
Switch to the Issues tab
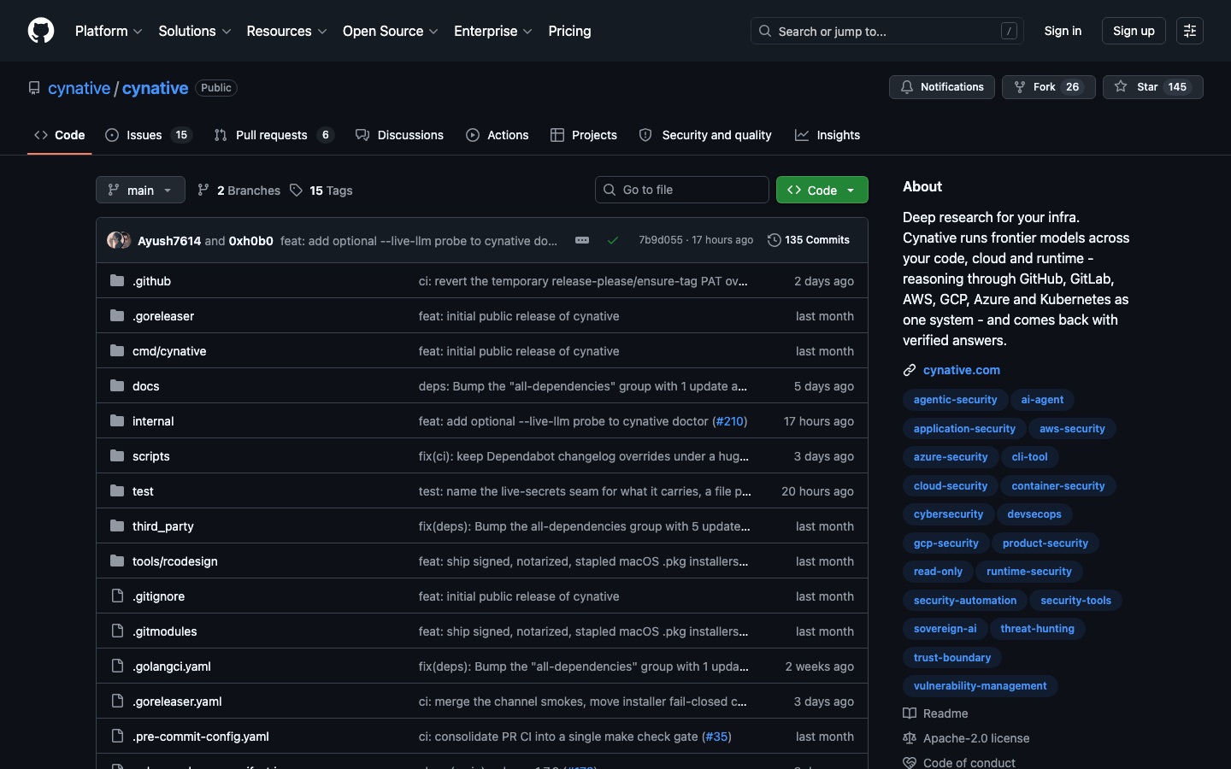[149, 135]
